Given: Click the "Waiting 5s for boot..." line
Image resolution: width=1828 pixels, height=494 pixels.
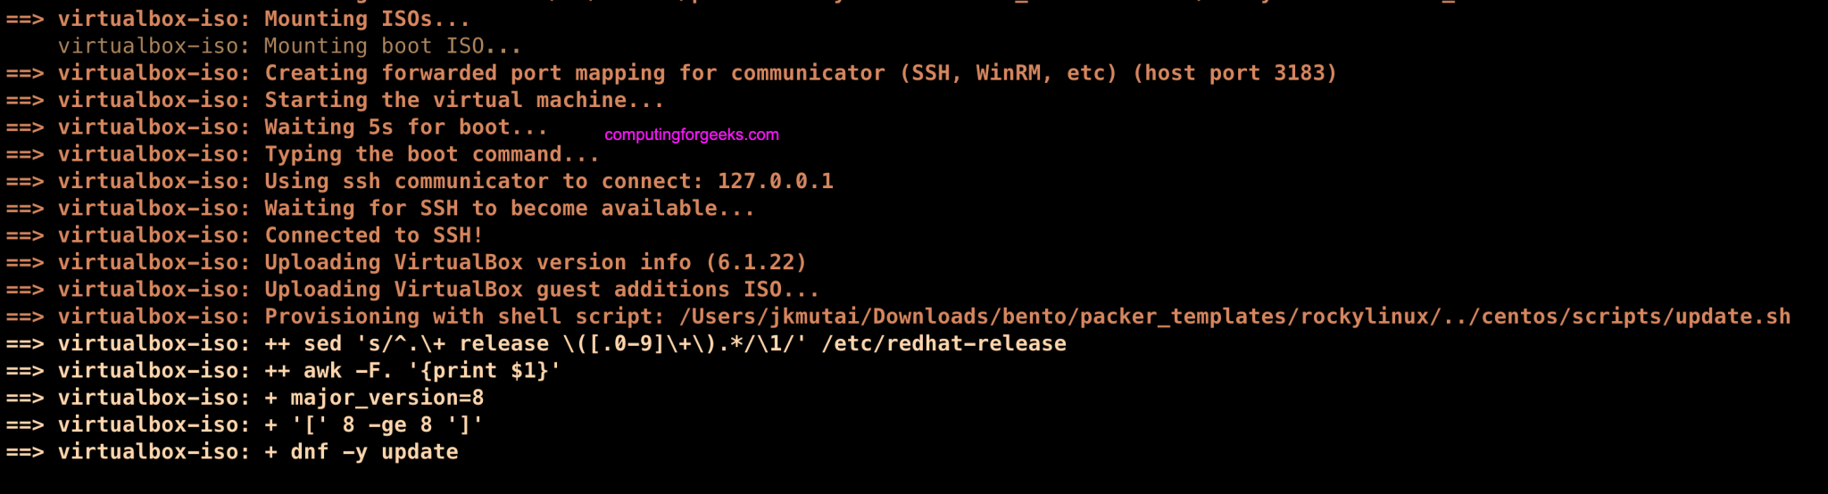Looking at the screenshot, I should click(406, 128).
